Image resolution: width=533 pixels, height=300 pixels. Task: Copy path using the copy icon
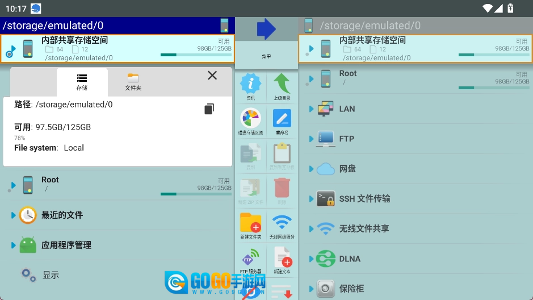coord(209,109)
